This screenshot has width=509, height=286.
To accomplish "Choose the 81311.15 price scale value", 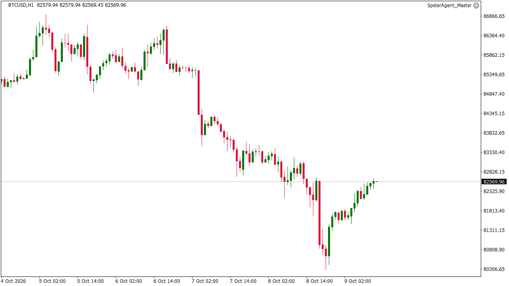I will [493, 230].
